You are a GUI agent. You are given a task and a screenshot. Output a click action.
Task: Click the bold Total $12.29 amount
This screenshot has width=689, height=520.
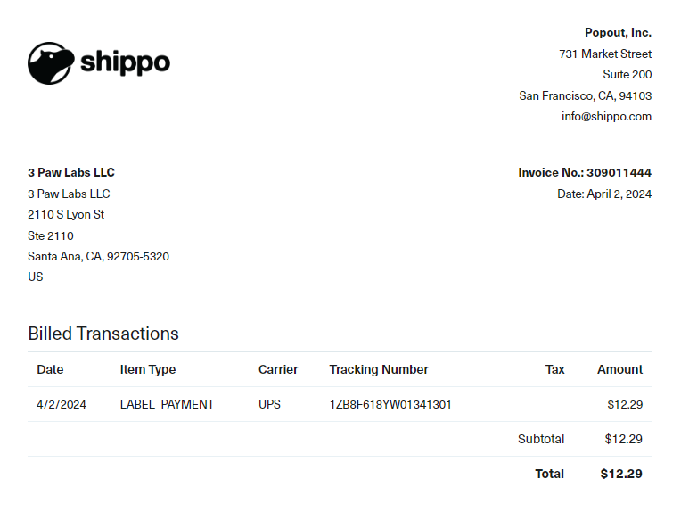(x=621, y=474)
